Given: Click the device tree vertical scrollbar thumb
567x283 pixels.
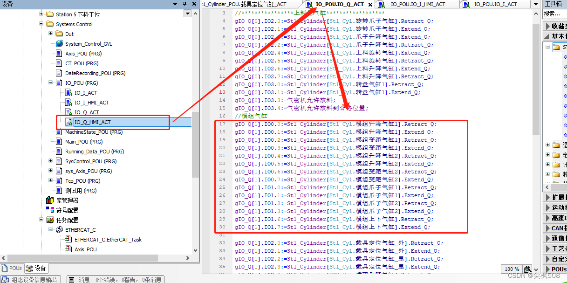Looking at the screenshot, I should pyautogui.click(x=196, y=145).
